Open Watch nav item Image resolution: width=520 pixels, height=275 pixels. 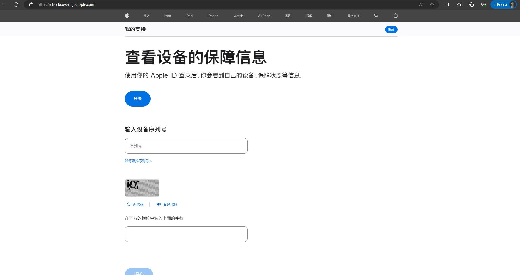tap(238, 16)
